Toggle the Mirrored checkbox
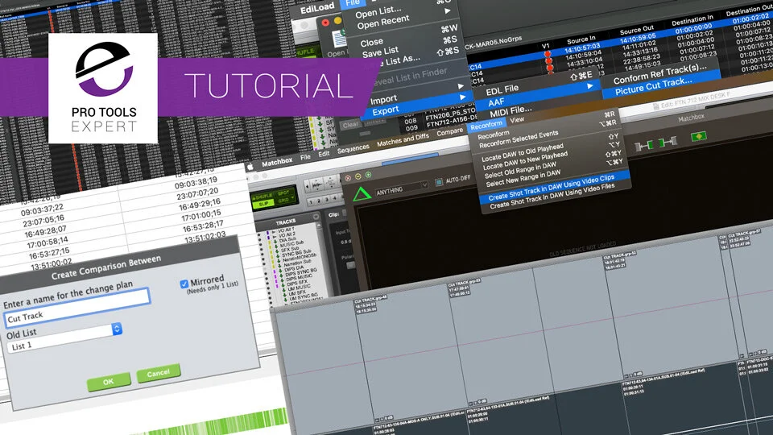The width and height of the screenshot is (773, 435). pyautogui.click(x=184, y=284)
